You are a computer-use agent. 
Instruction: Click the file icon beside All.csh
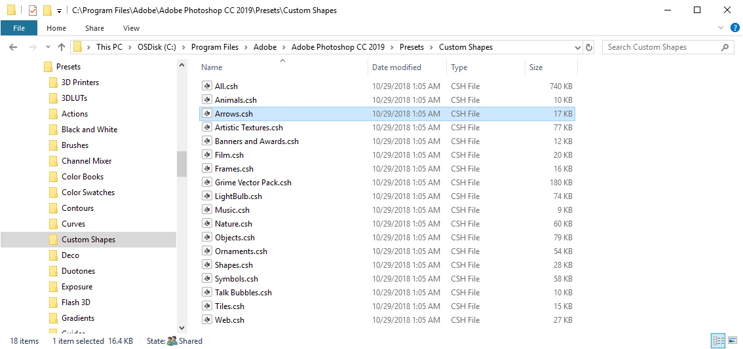pos(206,86)
